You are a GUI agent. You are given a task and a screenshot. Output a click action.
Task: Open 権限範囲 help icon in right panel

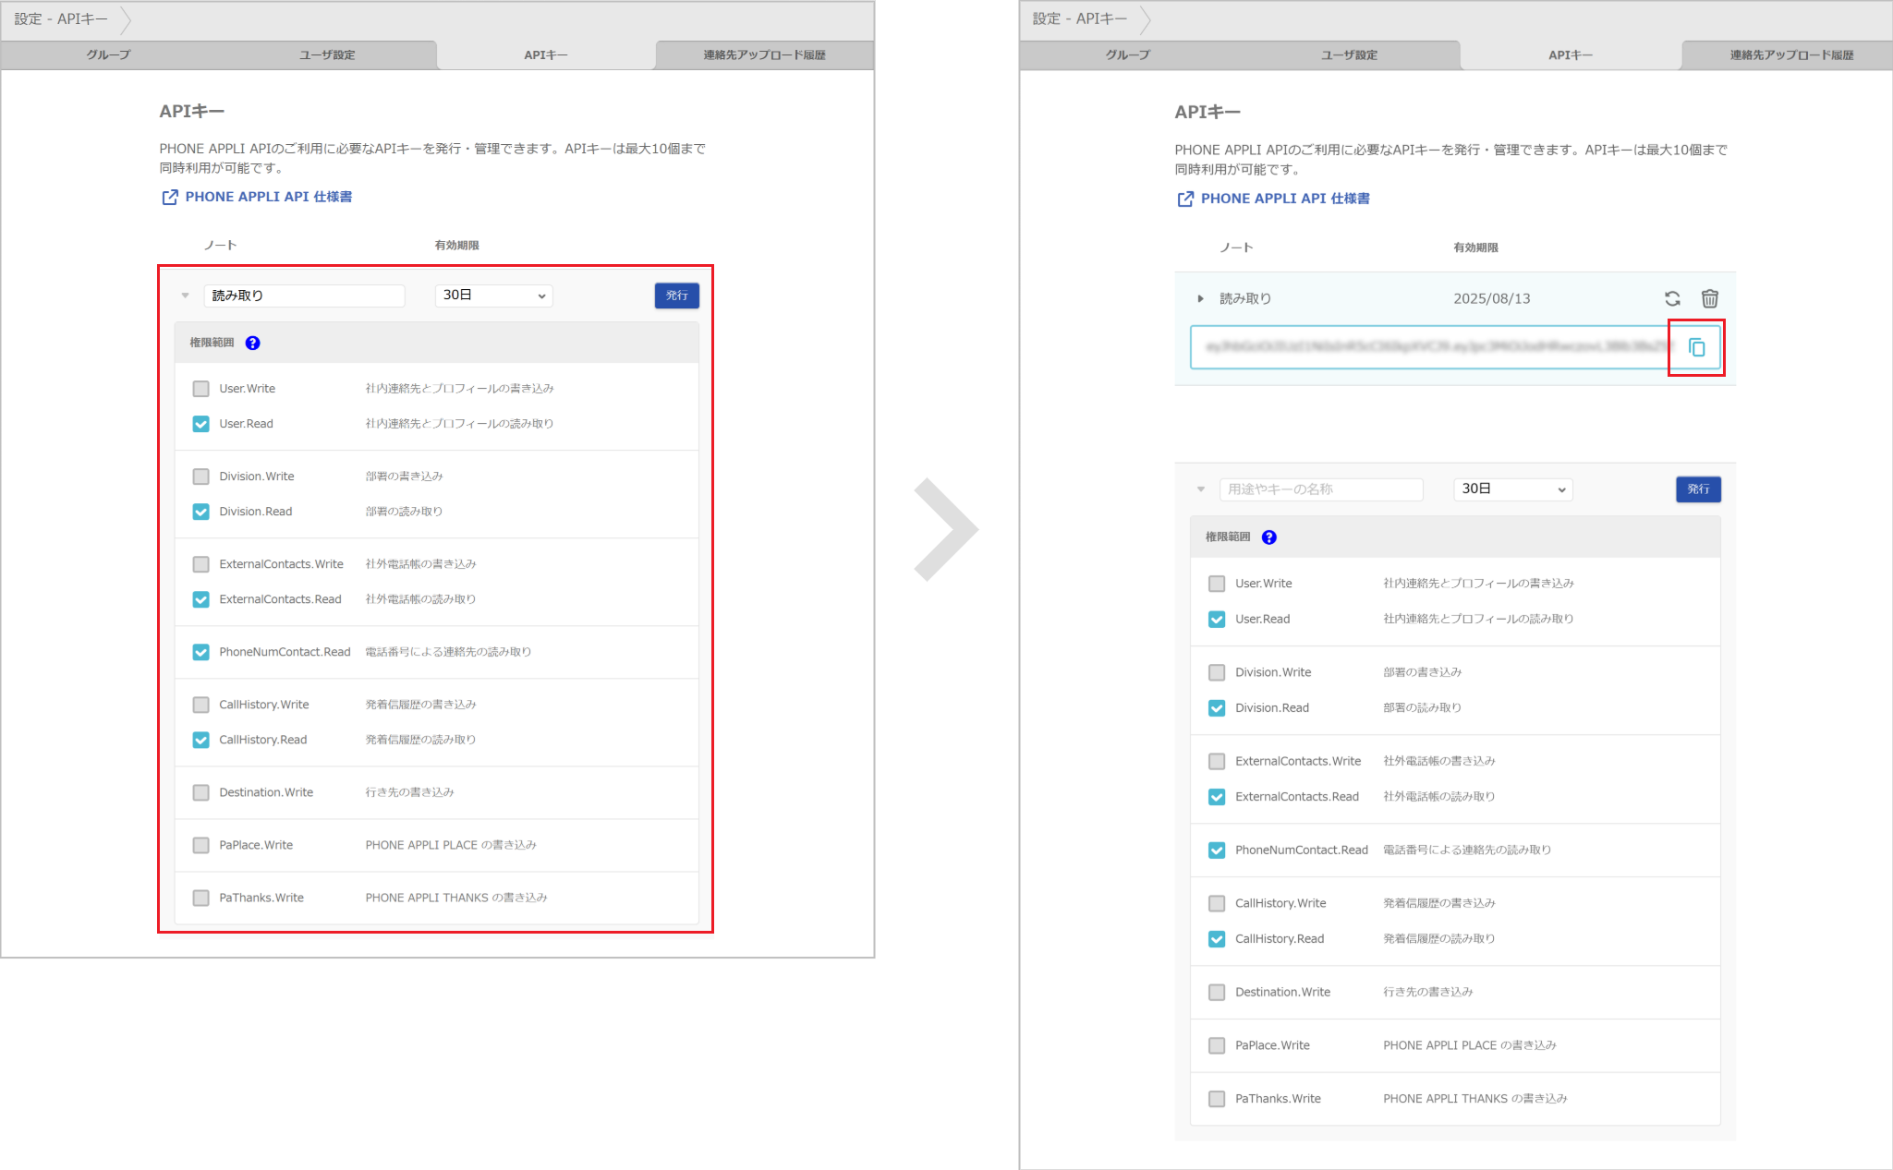[1269, 537]
